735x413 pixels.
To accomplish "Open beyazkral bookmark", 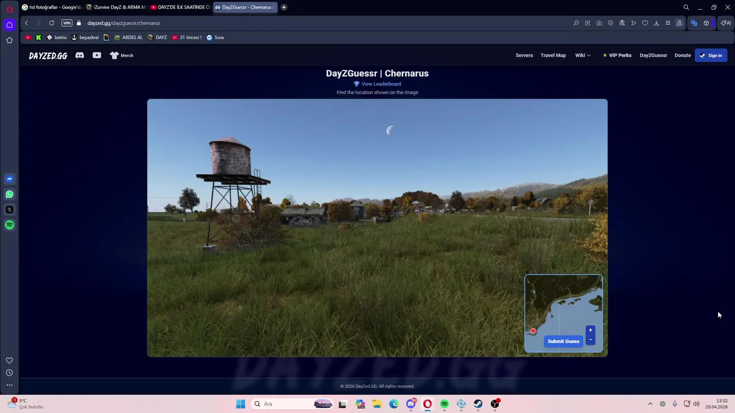I will [84, 37].
